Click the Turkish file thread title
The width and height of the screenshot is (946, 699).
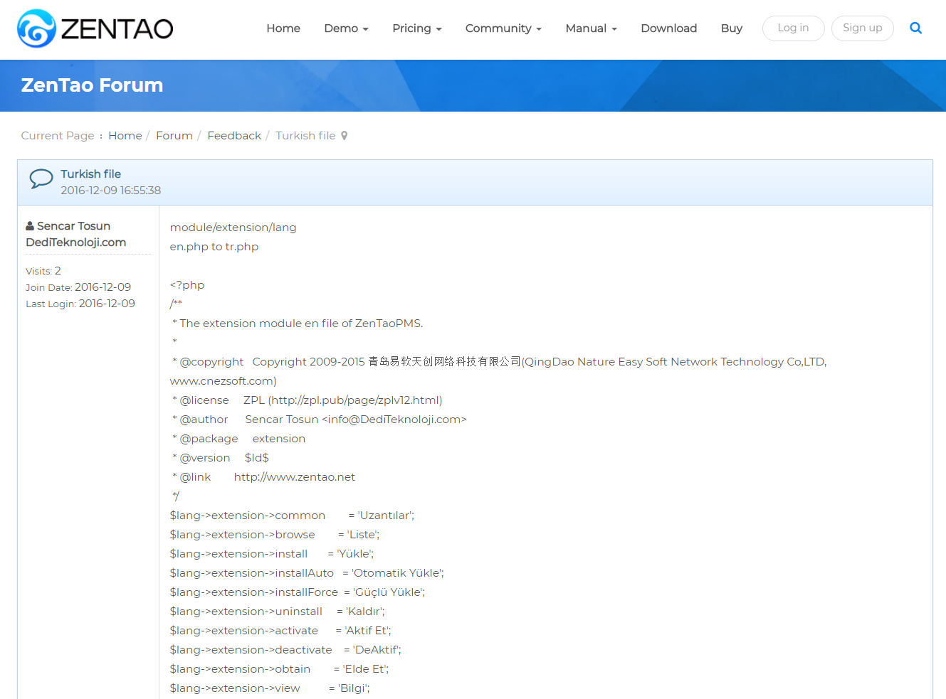(90, 174)
